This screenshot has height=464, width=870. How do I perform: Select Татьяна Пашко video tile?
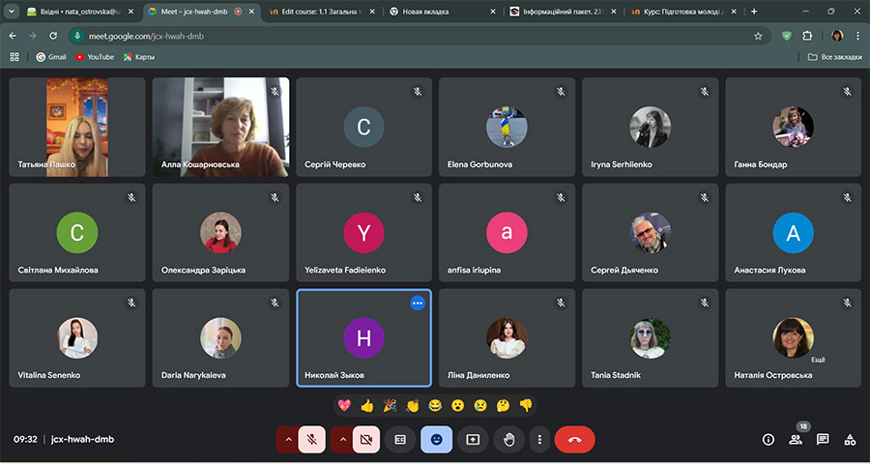tap(77, 127)
